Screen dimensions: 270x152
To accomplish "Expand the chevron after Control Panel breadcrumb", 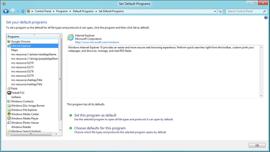I will click(x=54, y=11).
